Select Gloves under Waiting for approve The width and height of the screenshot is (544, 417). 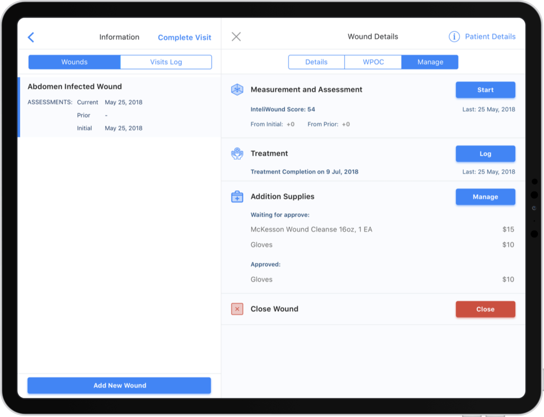point(261,244)
